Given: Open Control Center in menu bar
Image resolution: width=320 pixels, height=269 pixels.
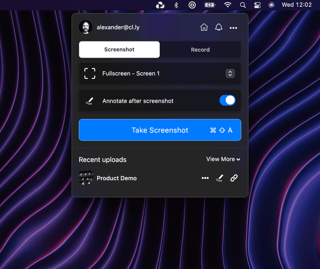Looking at the screenshot, I should 257,5.
